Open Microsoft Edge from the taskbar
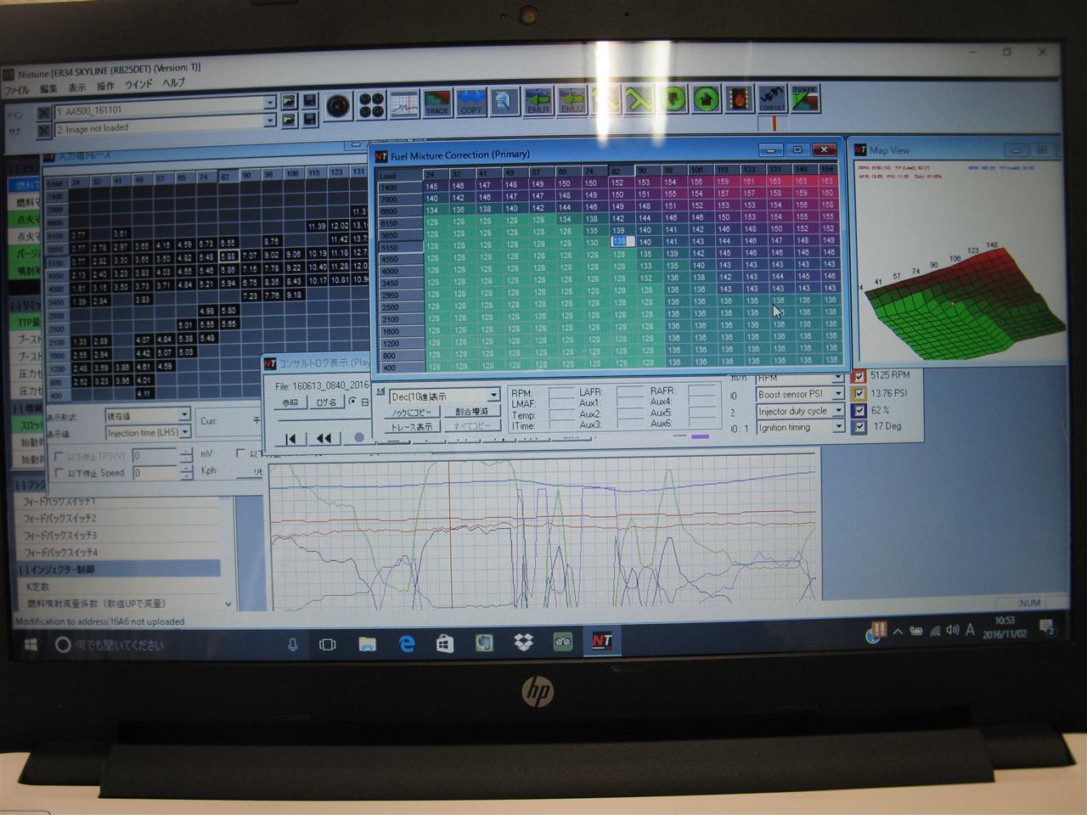Viewport: 1087px width, 815px height. click(407, 644)
